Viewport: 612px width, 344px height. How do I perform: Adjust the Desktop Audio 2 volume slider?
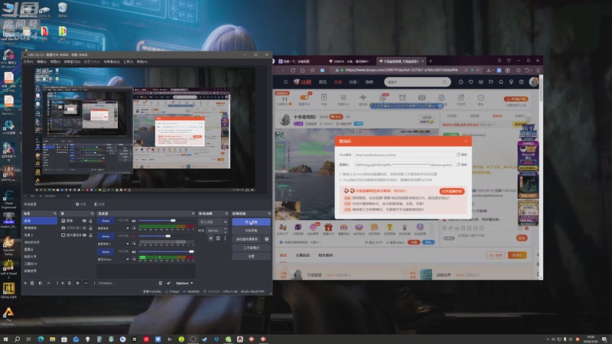[166, 236]
